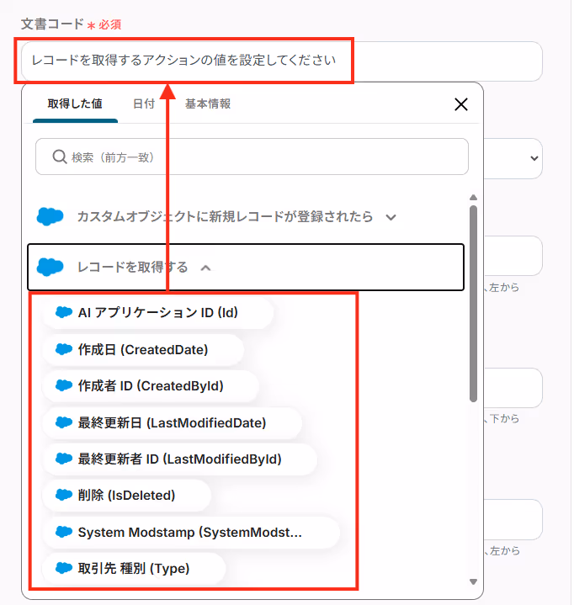The image size is (574, 605).
Task: Select 作成者 ID (CreatedById) value
Action: (x=150, y=386)
